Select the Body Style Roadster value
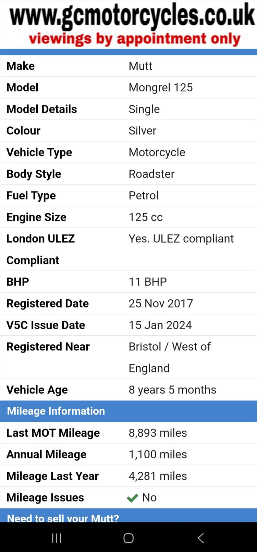This screenshot has width=257, height=552. [151, 174]
